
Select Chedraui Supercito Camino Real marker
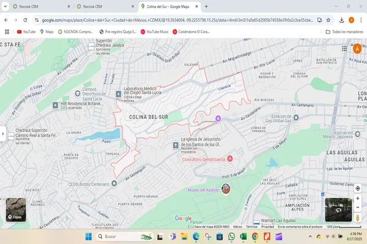(11, 136)
